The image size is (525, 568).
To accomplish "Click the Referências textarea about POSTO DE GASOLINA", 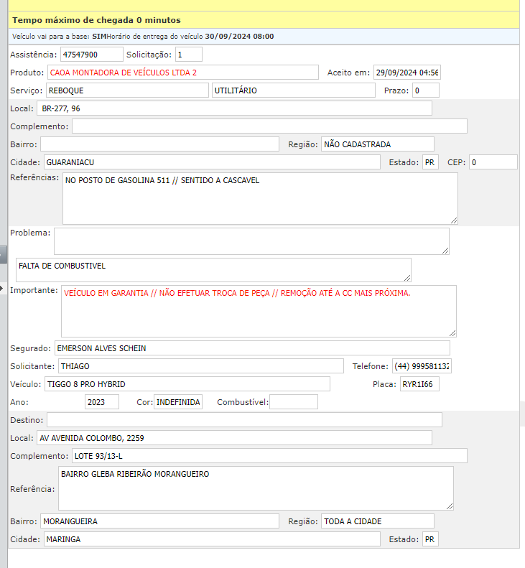I will 260,198.
